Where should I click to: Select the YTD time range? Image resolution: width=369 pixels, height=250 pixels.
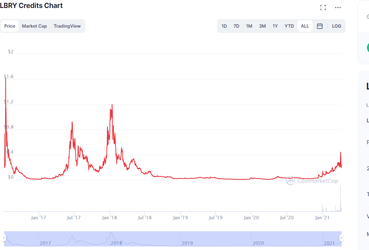289,26
